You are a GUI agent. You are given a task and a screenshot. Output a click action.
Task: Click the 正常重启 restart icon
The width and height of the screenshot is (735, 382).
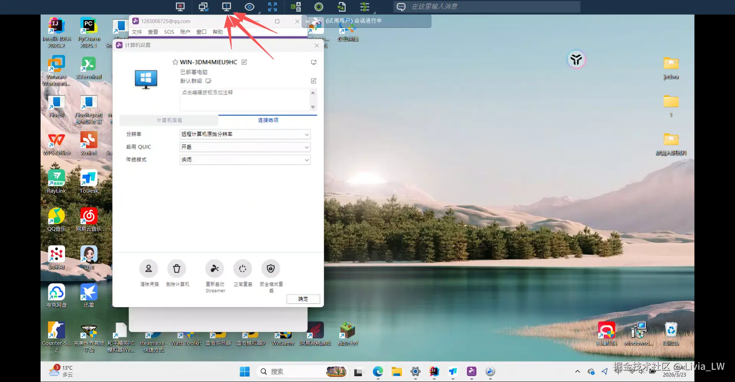243,268
